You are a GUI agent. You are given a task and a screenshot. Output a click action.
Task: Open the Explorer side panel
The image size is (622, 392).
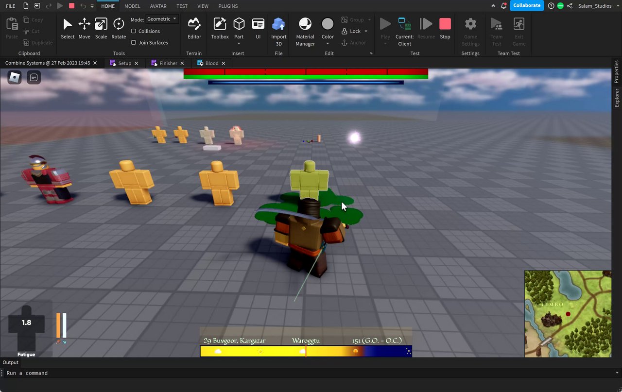click(x=617, y=97)
